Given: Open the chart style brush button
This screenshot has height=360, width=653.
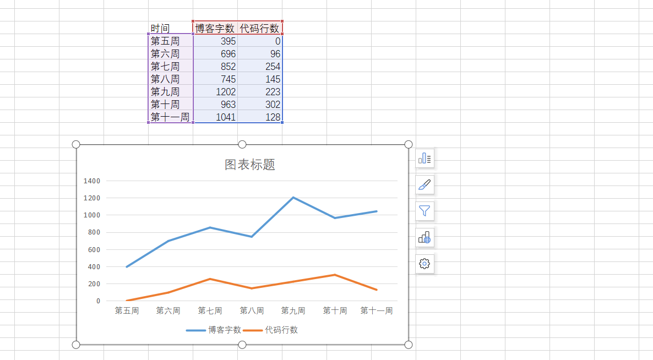Looking at the screenshot, I should [425, 185].
